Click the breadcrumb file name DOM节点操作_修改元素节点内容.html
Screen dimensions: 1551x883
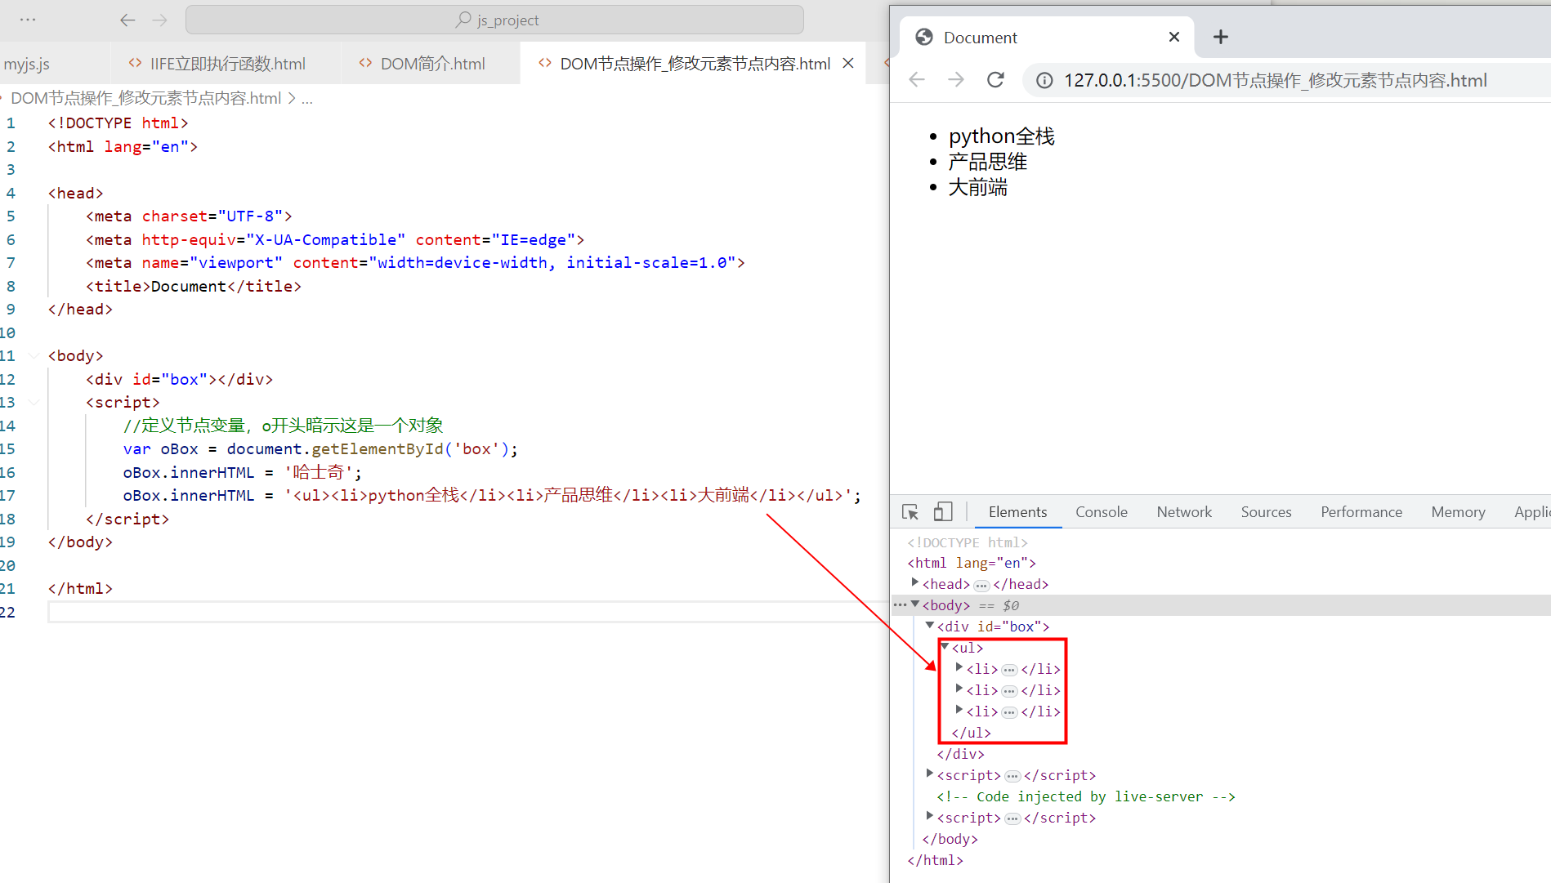[x=145, y=98]
